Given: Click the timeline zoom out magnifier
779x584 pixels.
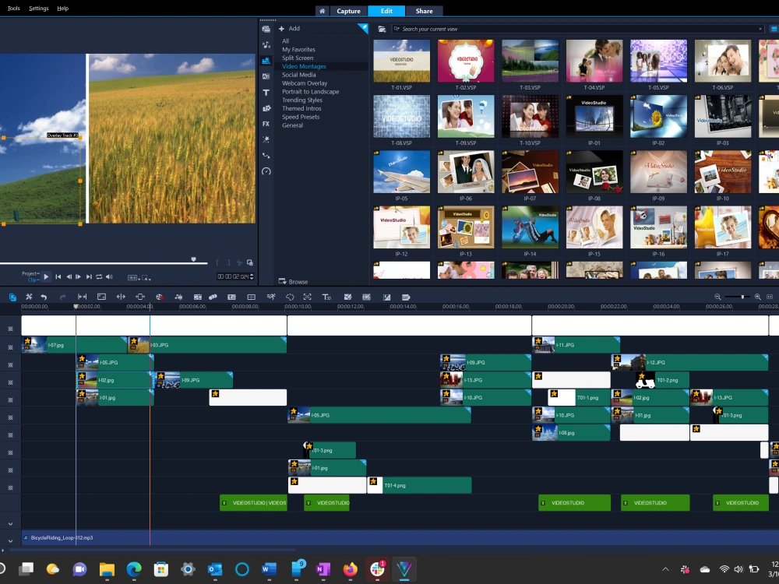Looking at the screenshot, I should 717,297.
